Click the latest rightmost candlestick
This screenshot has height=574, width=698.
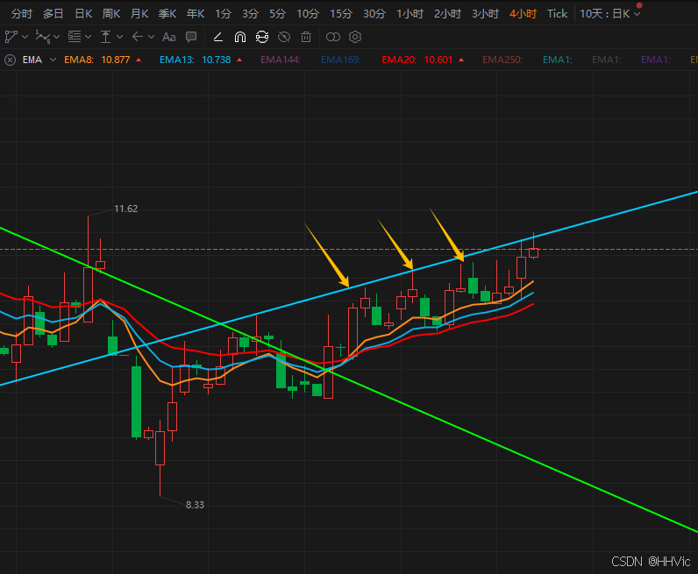(533, 252)
